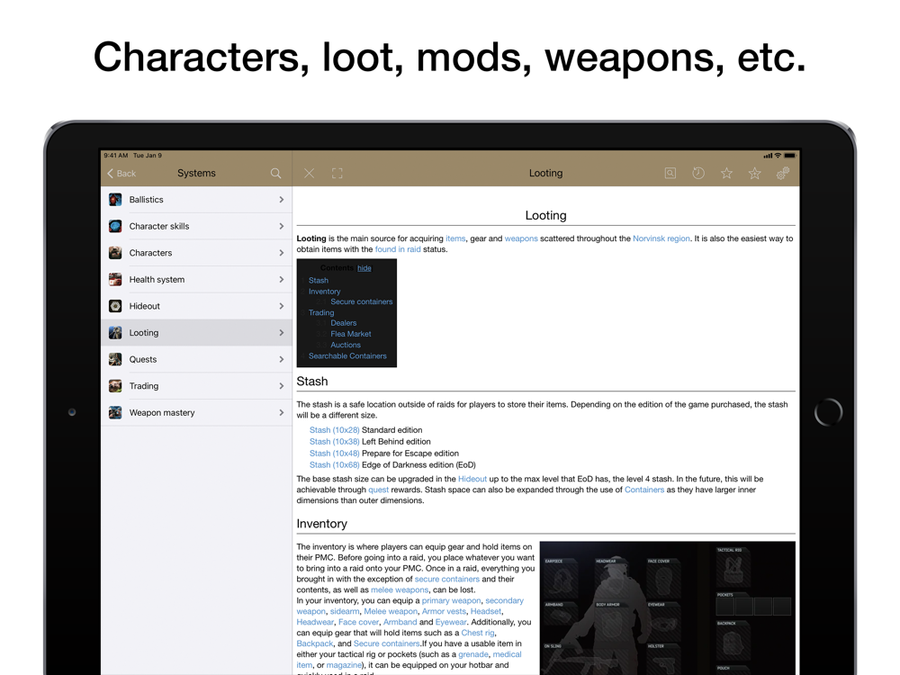
Task: Jump to Auctions in contents box
Action: tap(346, 345)
